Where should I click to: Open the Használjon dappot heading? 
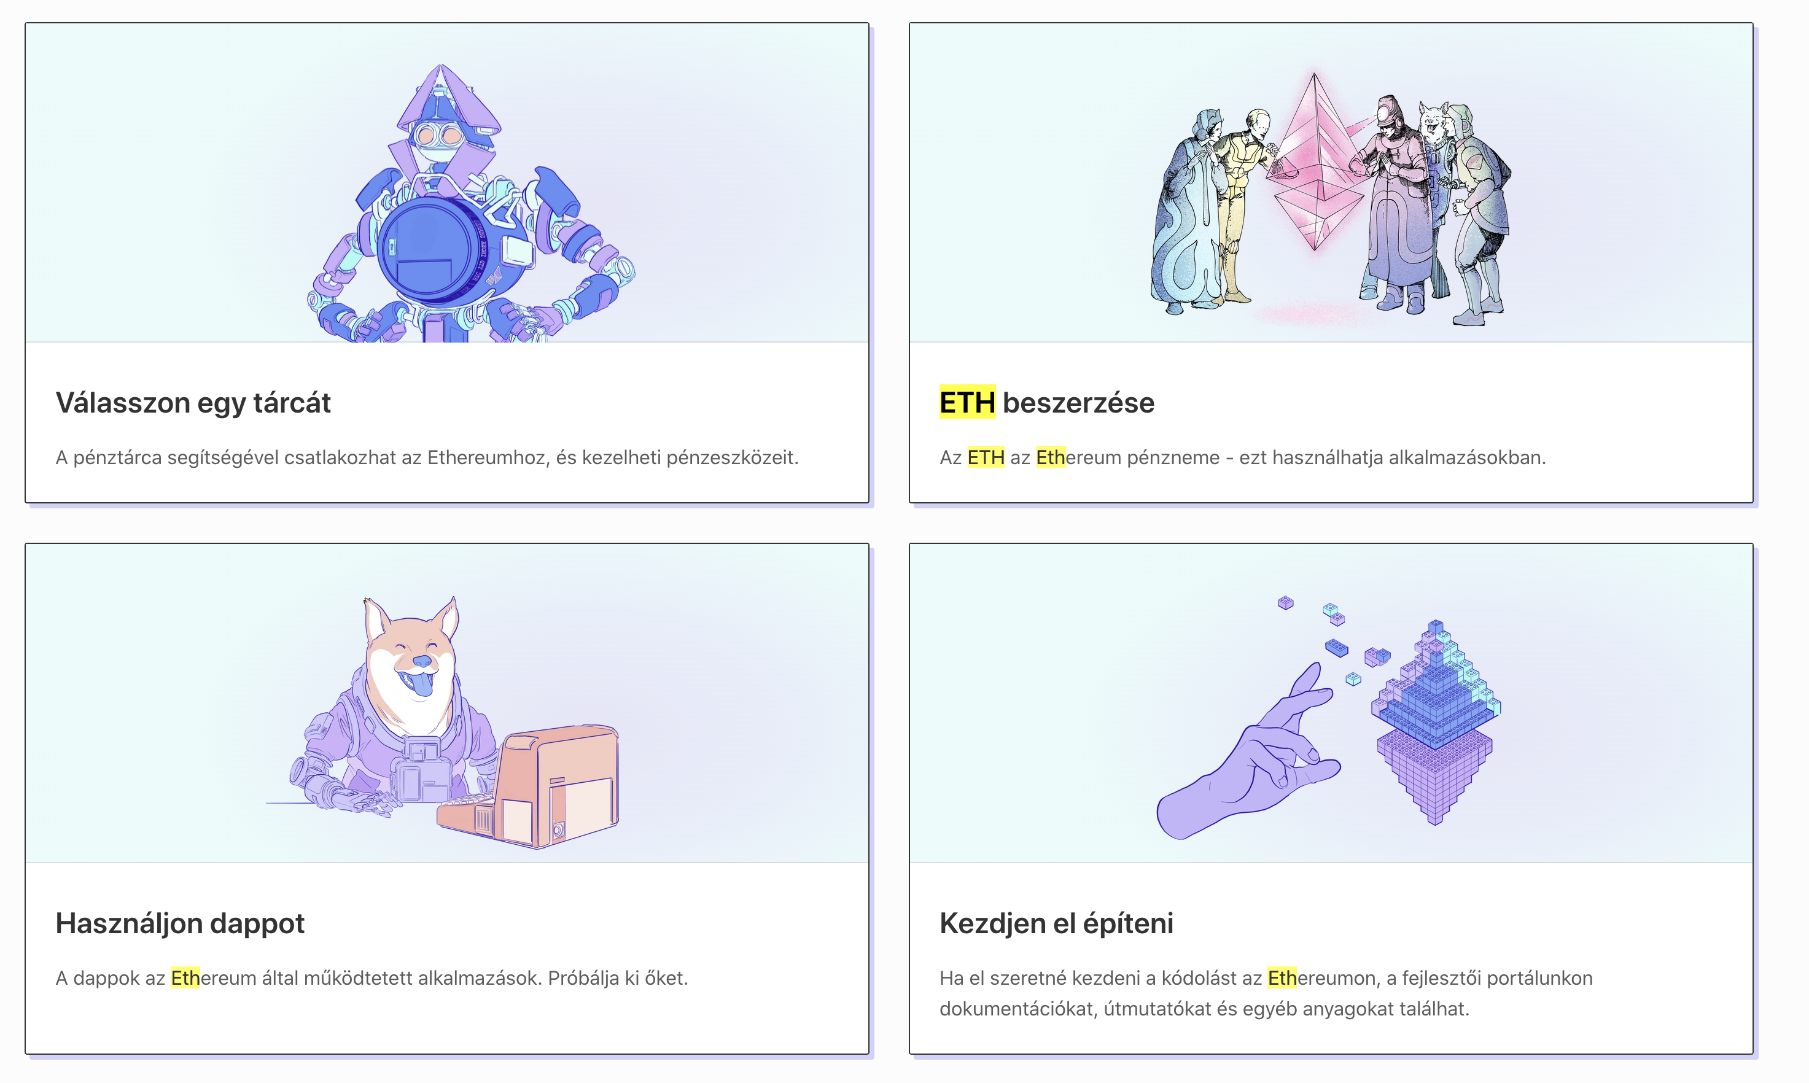point(179,923)
